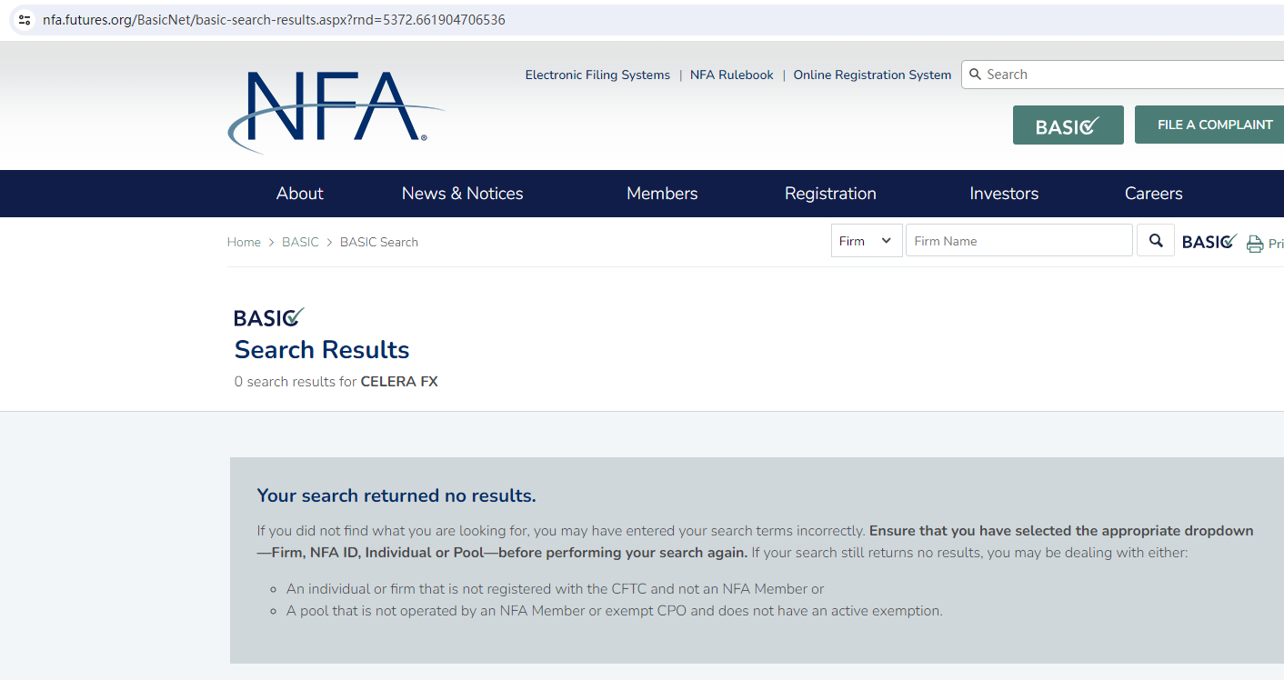Viewport: 1284px width, 680px height.
Task: Click the BASIC logo above Search Results
Action: coord(269,317)
